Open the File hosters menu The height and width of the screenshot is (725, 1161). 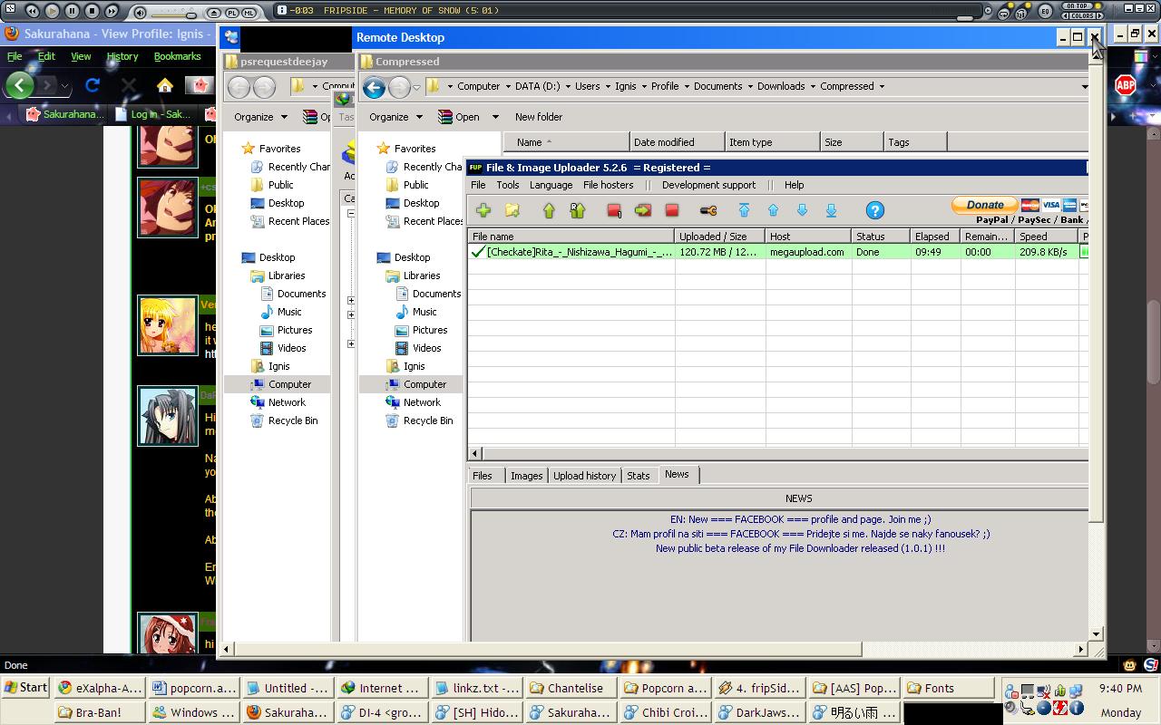(x=609, y=185)
